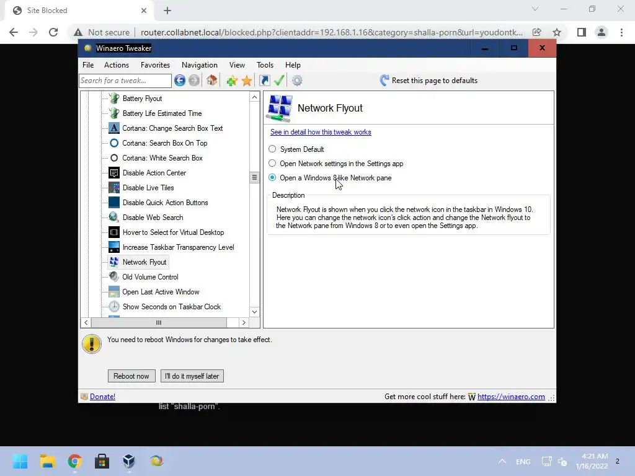Image resolution: width=635 pixels, height=476 pixels.
Task: Bookmark this page with star icon
Action: [x=557, y=32]
